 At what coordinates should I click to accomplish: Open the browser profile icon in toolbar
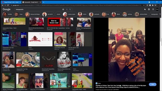click(158, 5)
